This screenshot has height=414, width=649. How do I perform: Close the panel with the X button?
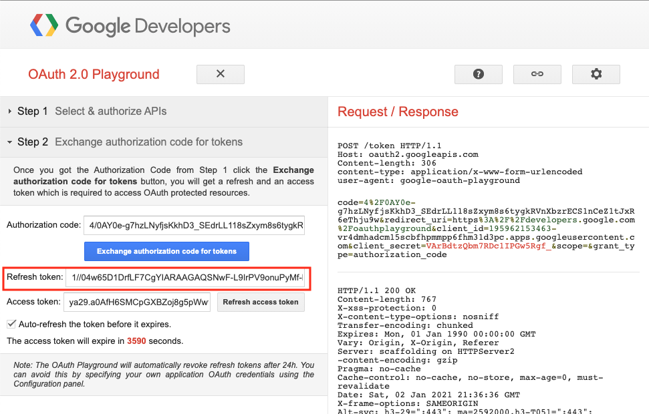(x=221, y=74)
